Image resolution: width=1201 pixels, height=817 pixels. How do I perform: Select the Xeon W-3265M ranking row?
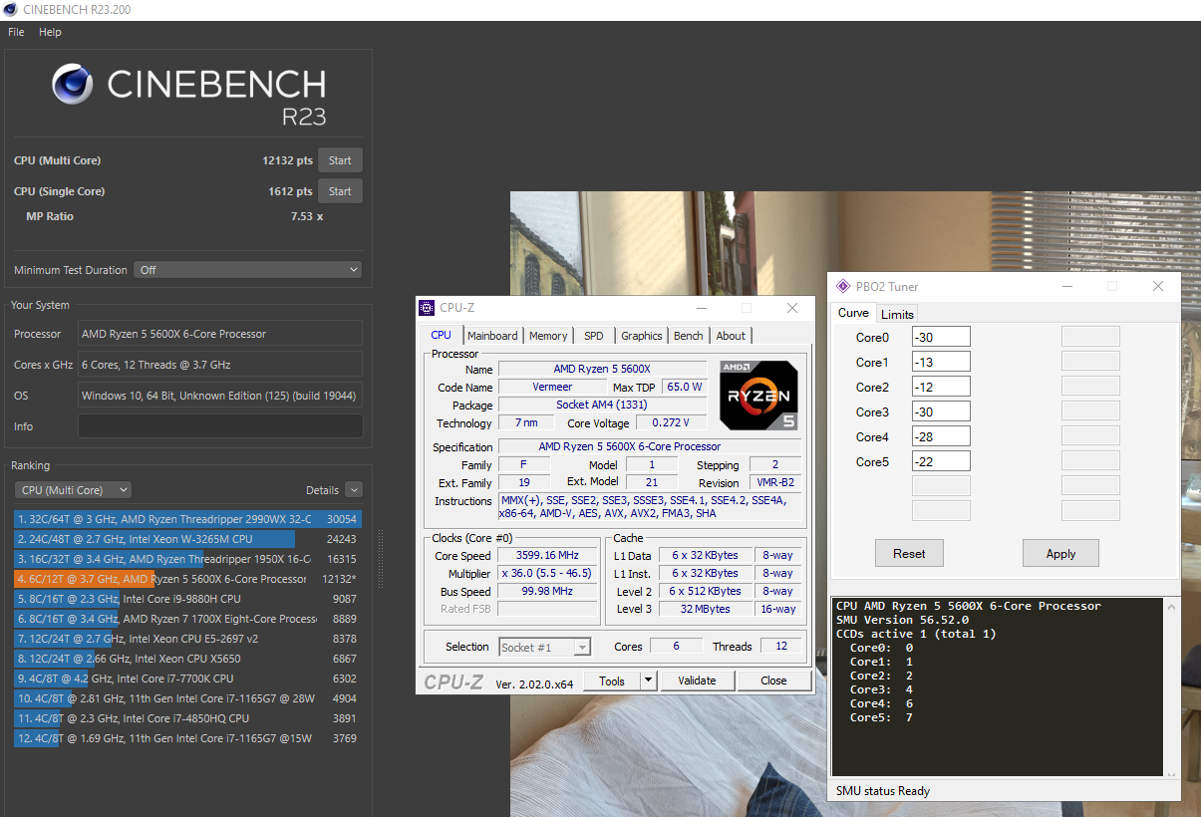click(x=187, y=539)
